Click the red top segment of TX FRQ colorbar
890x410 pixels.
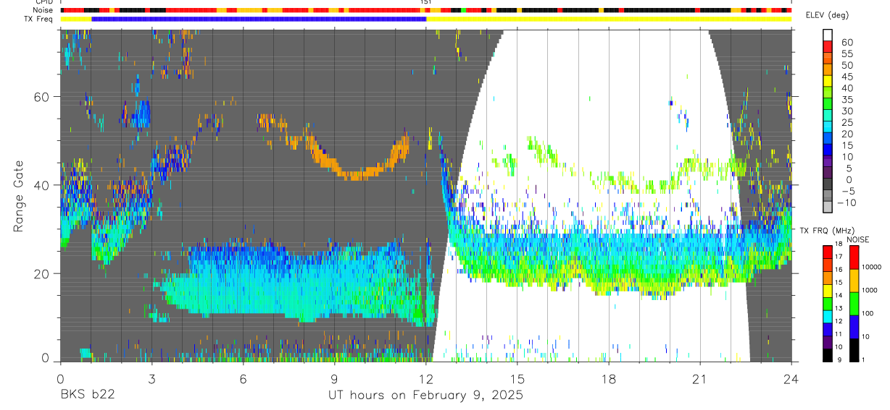(828, 251)
